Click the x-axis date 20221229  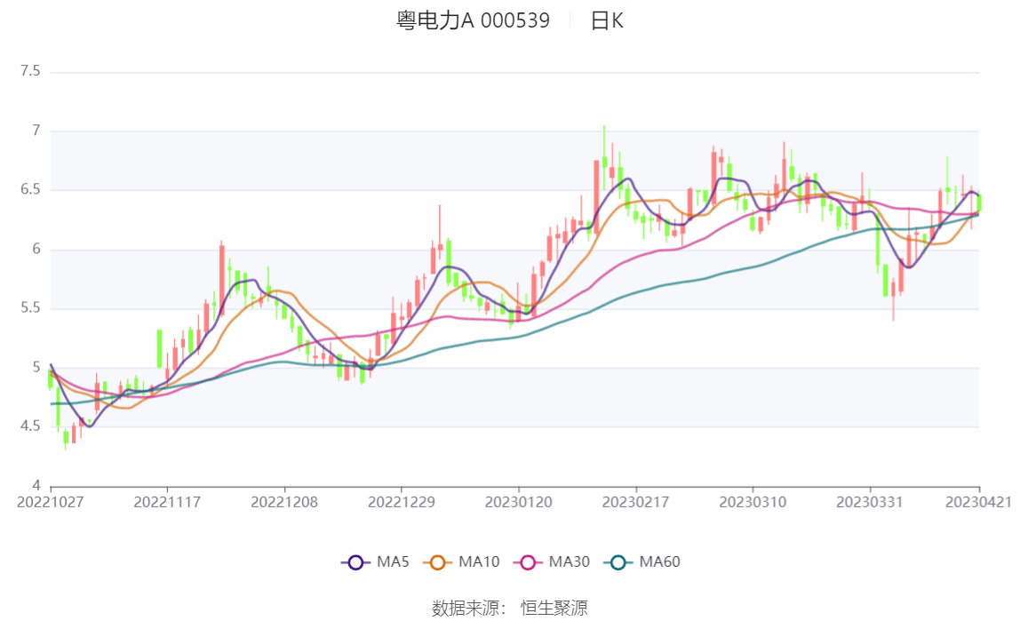coord(402,502)
